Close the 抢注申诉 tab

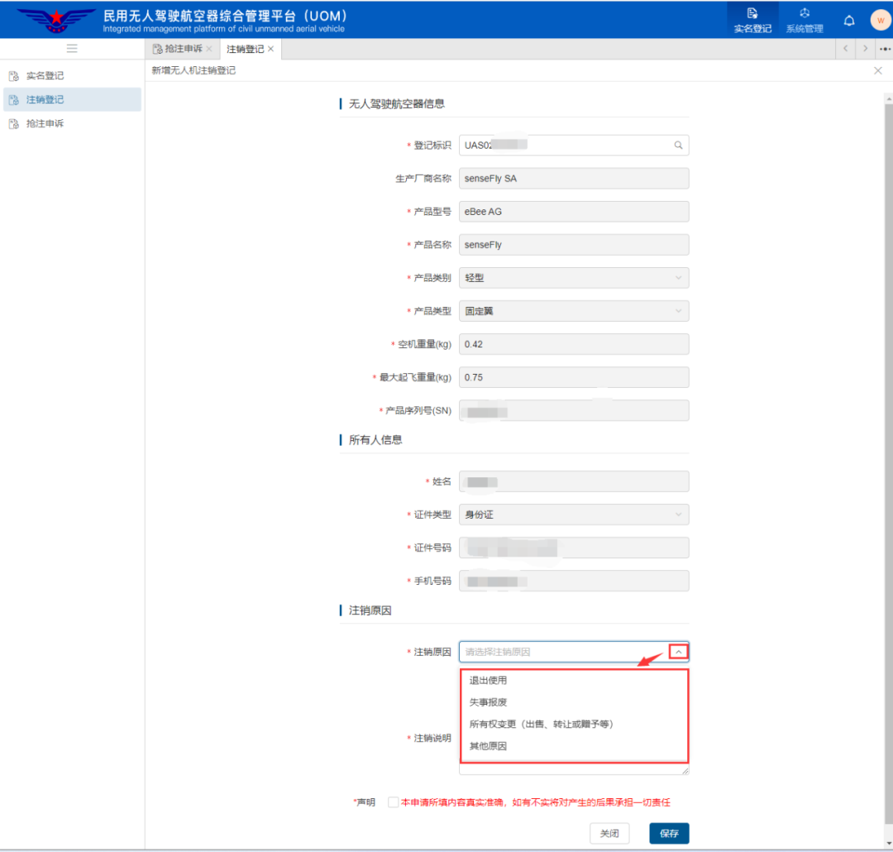[x=209, y=49]
